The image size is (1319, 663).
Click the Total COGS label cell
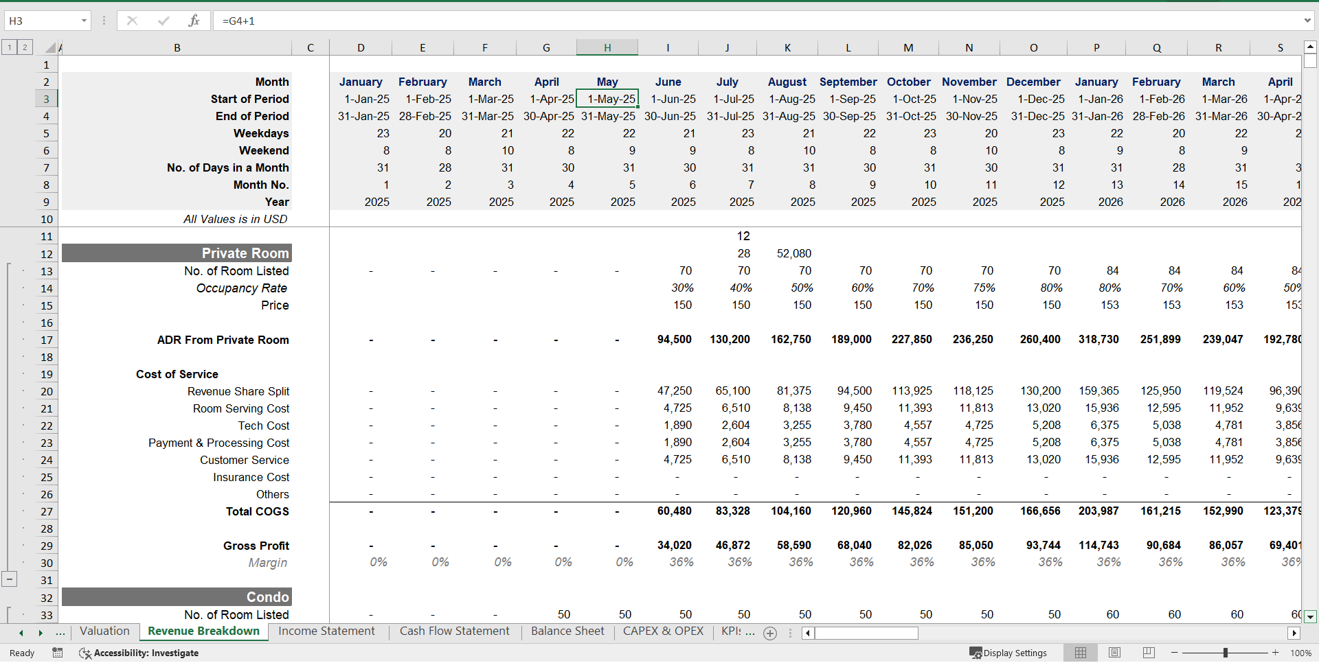coord(257,511)
